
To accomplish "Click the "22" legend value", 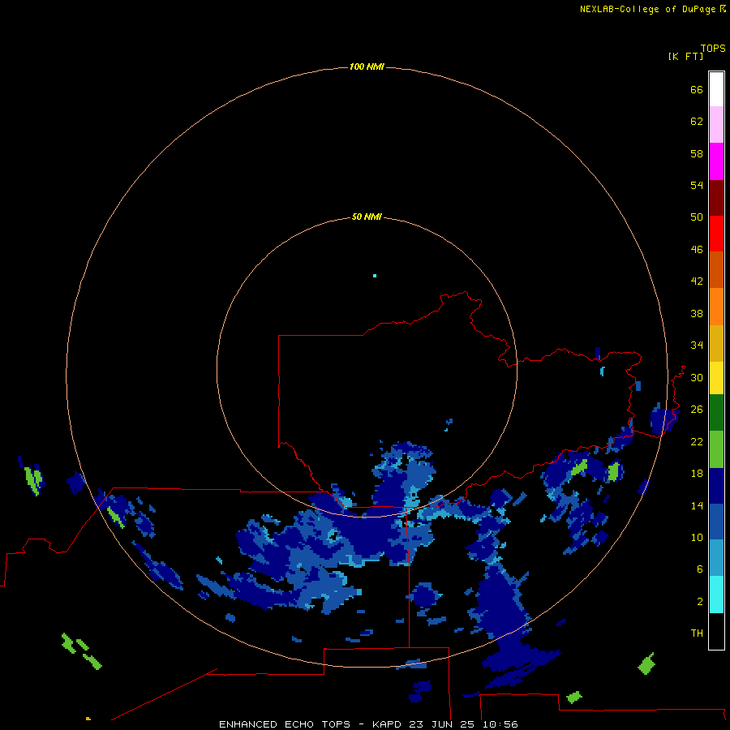I will (697, 442).
